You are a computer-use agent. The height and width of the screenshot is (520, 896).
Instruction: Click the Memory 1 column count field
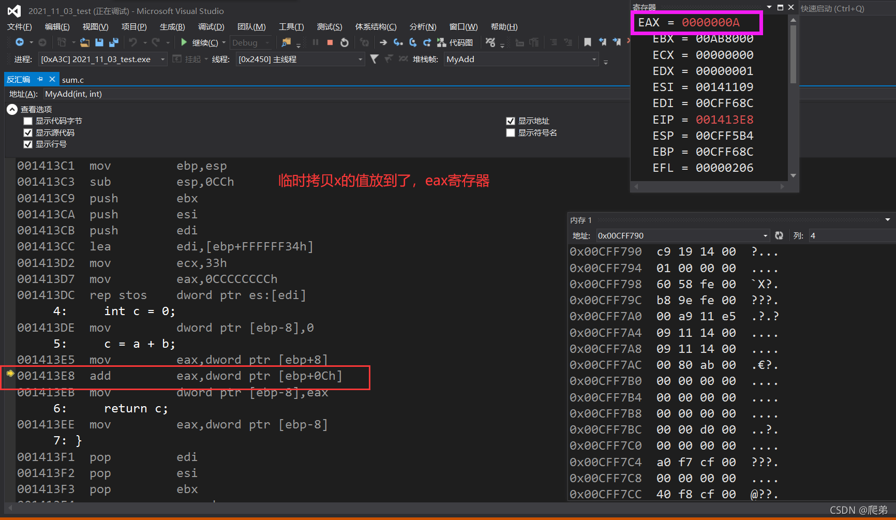point(852,236)
